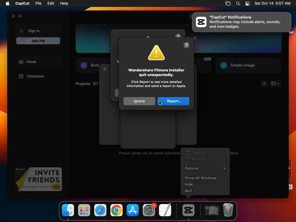Click the Stage Manager windows icon in menu bar

[228, 3]
